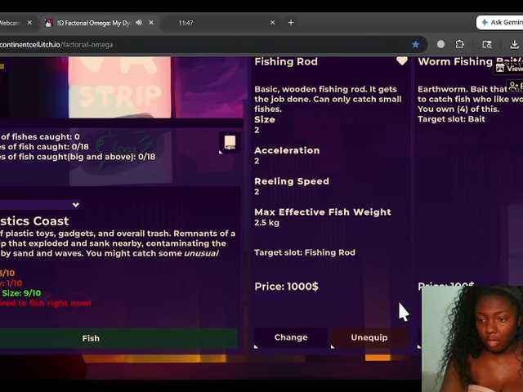Open the browser extensions puzzle icon
The width and height of the screenshot is (523, 392).
coord(460,44)
